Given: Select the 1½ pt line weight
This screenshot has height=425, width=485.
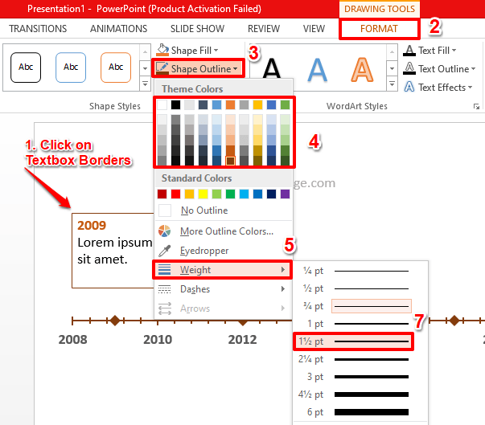Looking at the screenshot, I should click(x=352, y=341).
